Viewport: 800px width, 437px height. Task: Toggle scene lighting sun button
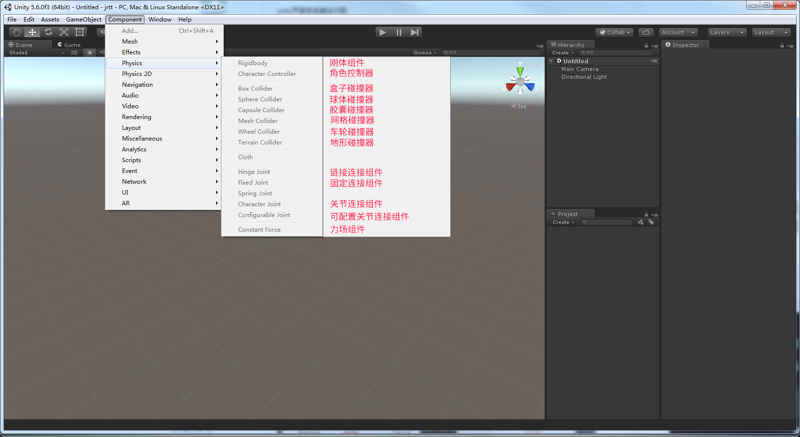point(90,53)
